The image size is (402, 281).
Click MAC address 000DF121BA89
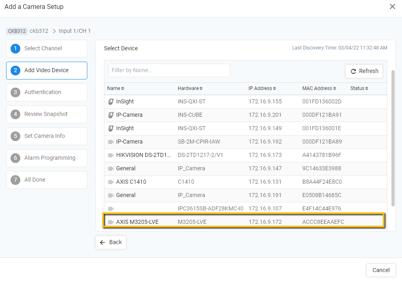click(322, 142)
